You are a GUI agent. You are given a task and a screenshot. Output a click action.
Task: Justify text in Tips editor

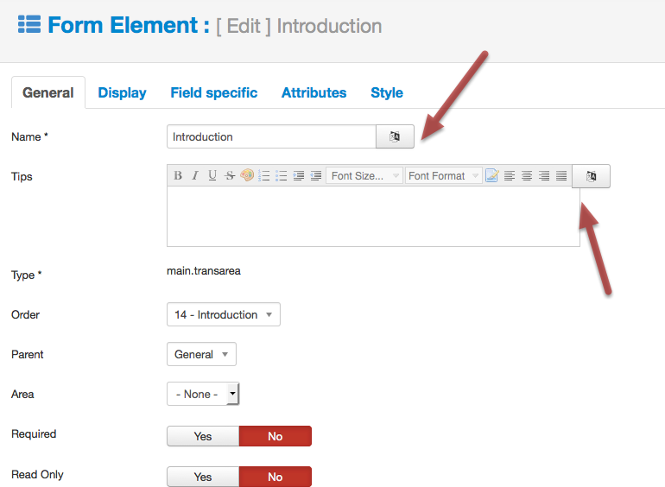click(561, 175)
